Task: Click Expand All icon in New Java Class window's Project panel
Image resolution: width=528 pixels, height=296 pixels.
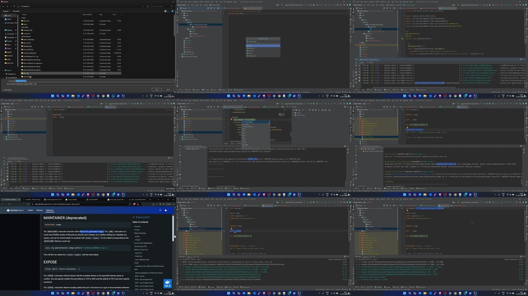Action: pos(211,8)
